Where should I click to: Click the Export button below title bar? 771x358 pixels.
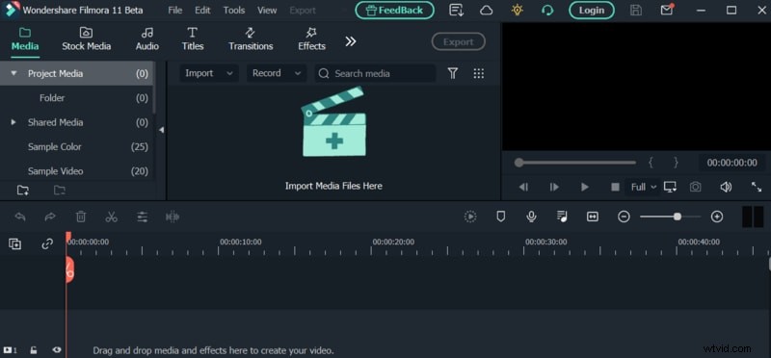pyautogui.click(x=458, y=41)
